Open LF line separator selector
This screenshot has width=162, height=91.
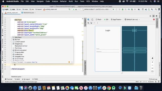140,82
